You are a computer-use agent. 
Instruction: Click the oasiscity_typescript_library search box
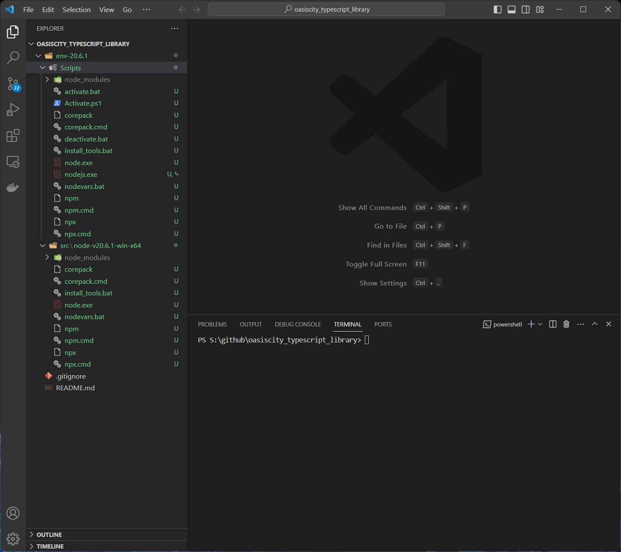(x=326, y=9)
